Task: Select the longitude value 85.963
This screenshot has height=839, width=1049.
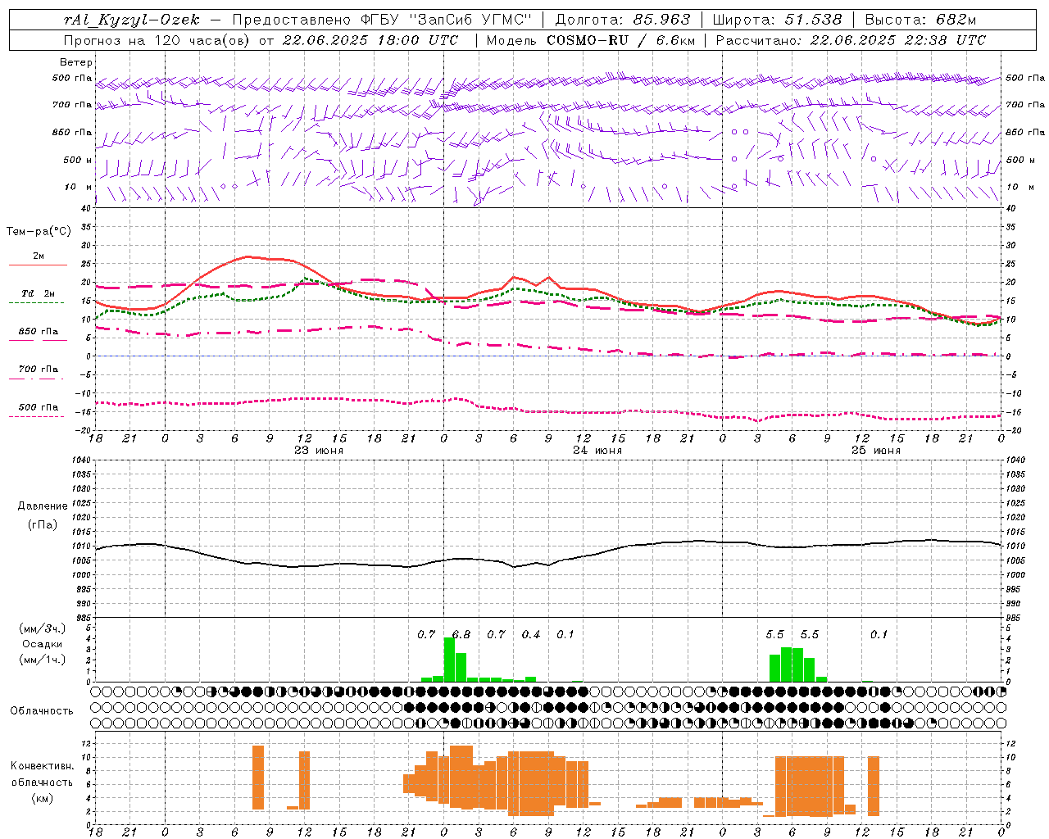Action: 663,20
